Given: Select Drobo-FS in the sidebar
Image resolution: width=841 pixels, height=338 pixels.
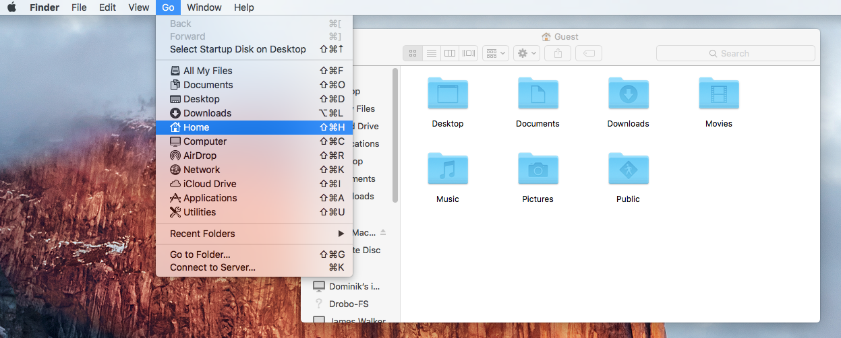Looking at the screenshot, I should pyautogui.click(x=349, y=304).
